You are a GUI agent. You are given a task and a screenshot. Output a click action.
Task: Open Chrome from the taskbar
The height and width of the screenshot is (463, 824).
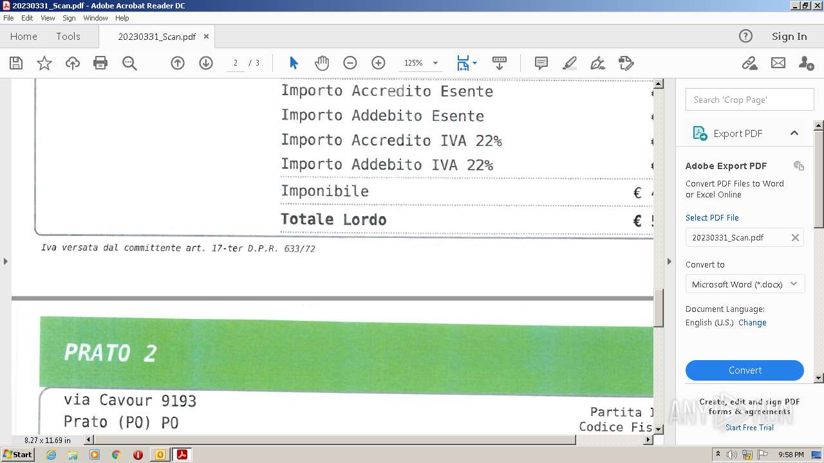click(x=116, y=455)
